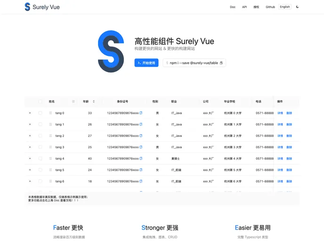The height and width of the screenshot is (241, 324).
Task: Copy ID number in tang 0 row
Action: 141,113
